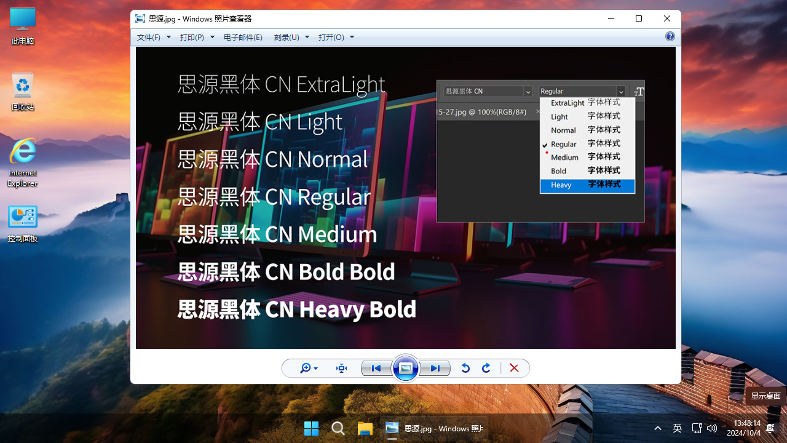This screenshot has width=787, height=443.
Task: Open the zoom magnifier control
Action: coord(308,368)
